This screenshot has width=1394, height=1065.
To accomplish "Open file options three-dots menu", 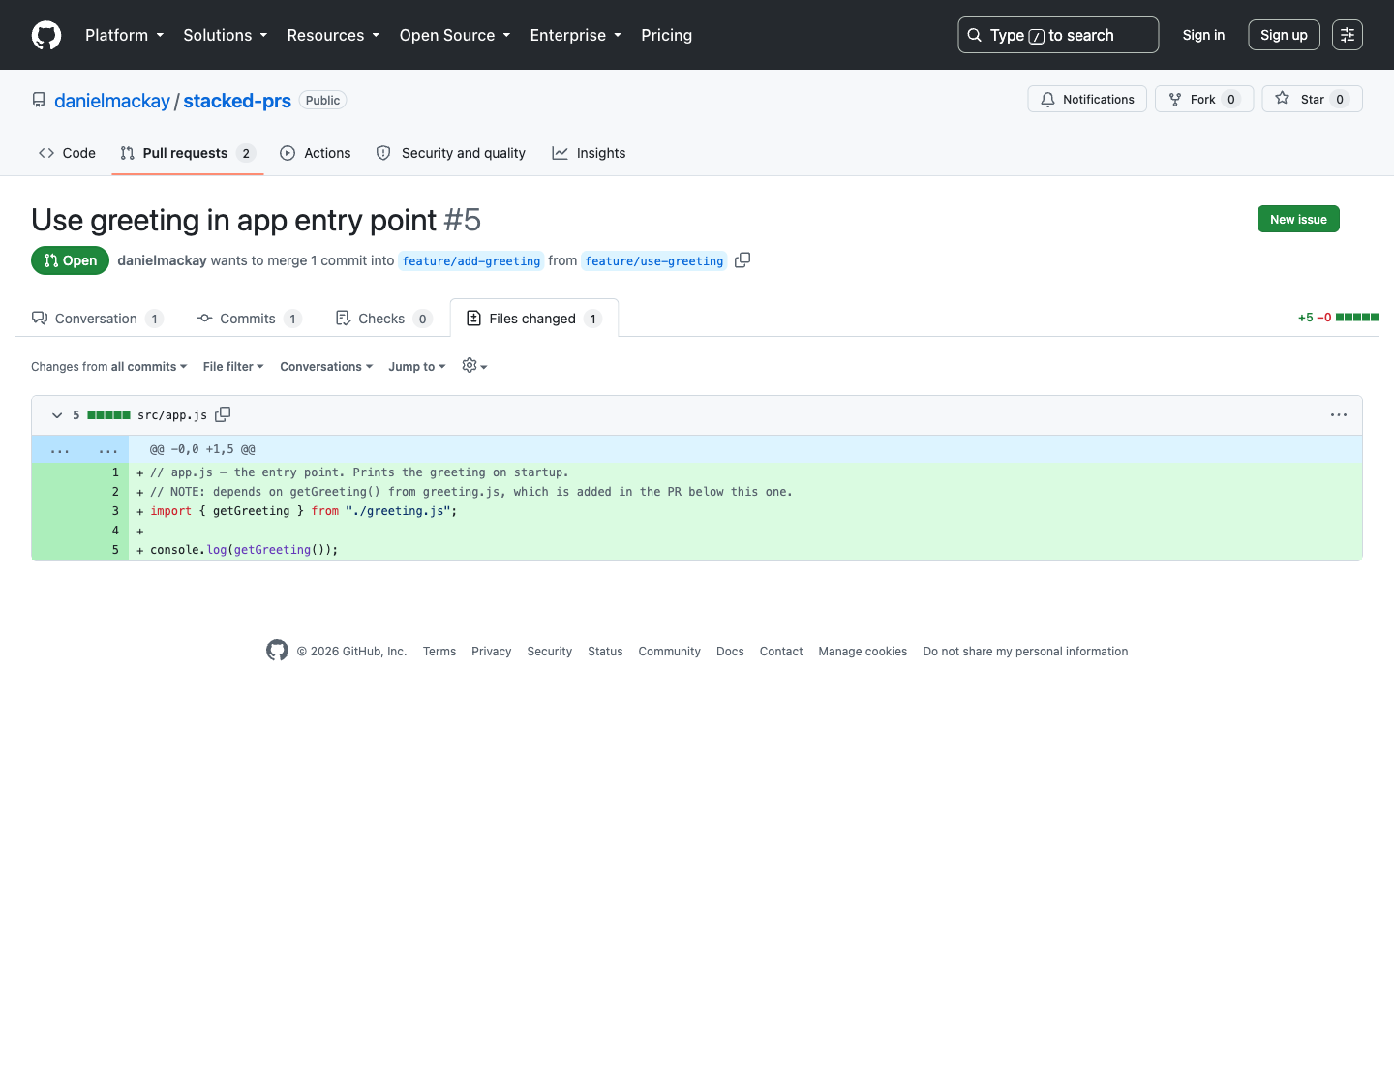I will coord(1339,415).
